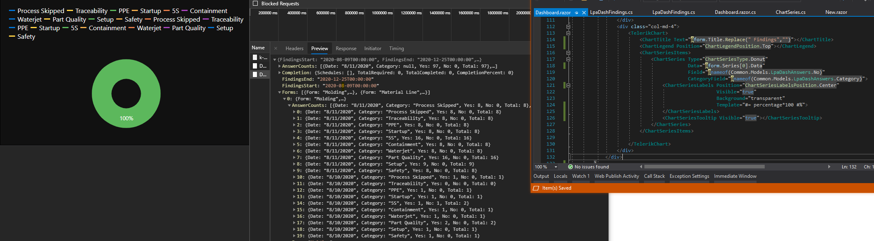Screen dimensions: 874x241
Task: Open the ChartSeries.cs editor tab
Action: tap(790, 12)
